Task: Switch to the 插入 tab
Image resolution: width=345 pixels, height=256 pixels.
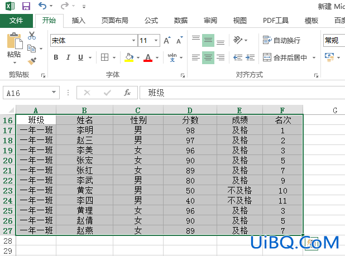Action: 79,21
